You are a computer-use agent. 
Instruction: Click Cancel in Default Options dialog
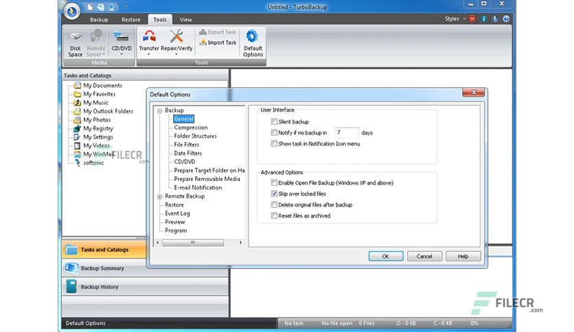point(424,257)
